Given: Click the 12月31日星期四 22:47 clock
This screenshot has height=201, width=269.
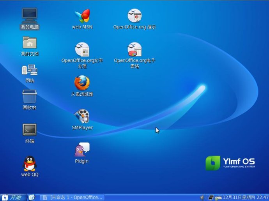Looking at the screenshot, I should click(246, 197).
